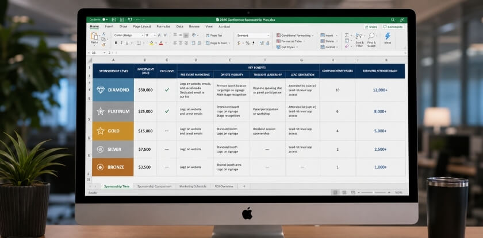Open Format as Table dropdown
The width and height of the screenshot is (483, 238).
[x=290, y=41]
